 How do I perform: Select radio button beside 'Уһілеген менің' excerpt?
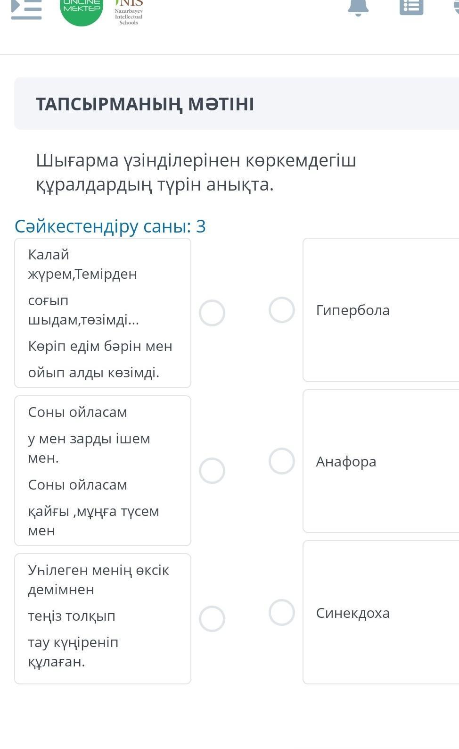[212, 619]
